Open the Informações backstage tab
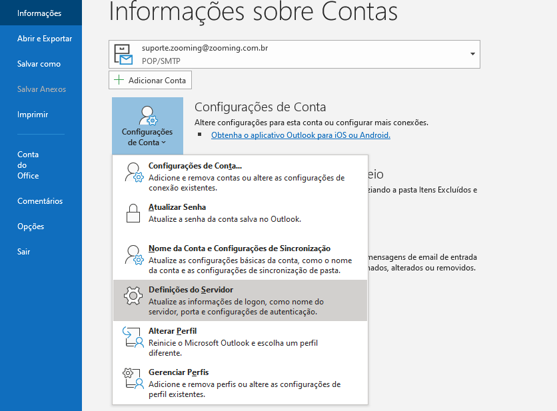557x411 pixels. pos(39,13)
